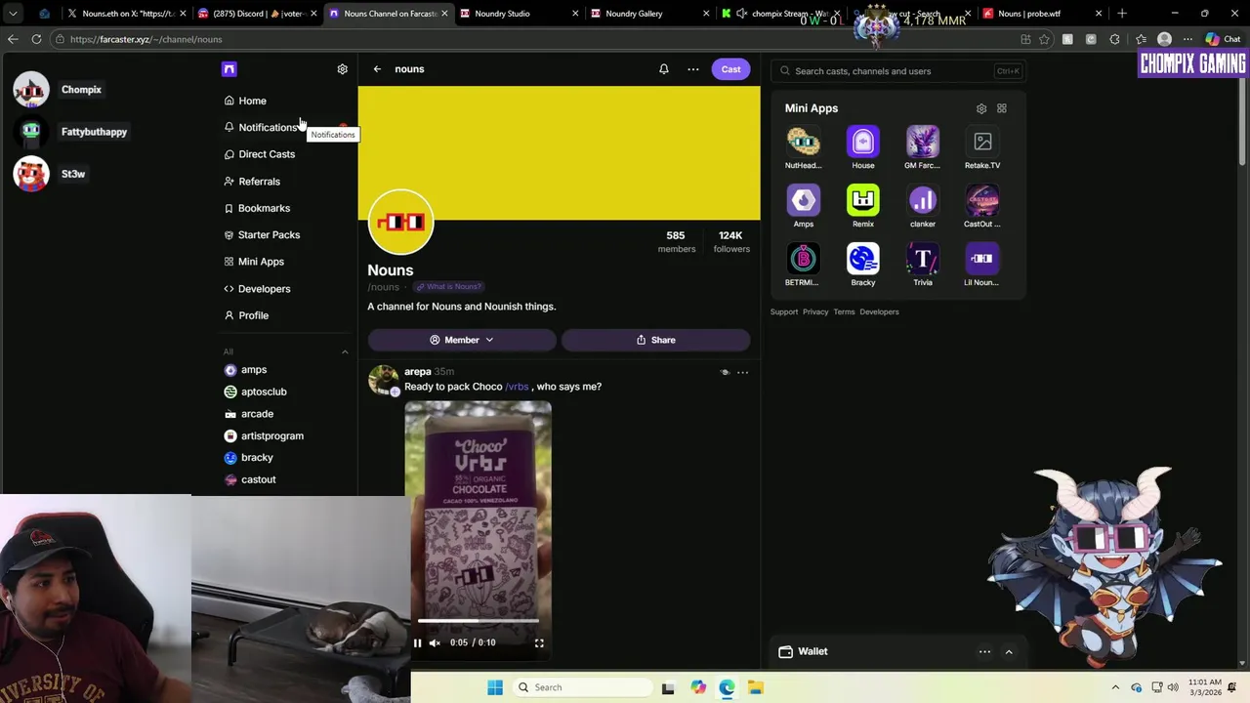The width and height of the screenshot is (1250, 703).
Task: Open settings gear in sidebar
Action: 342,69
